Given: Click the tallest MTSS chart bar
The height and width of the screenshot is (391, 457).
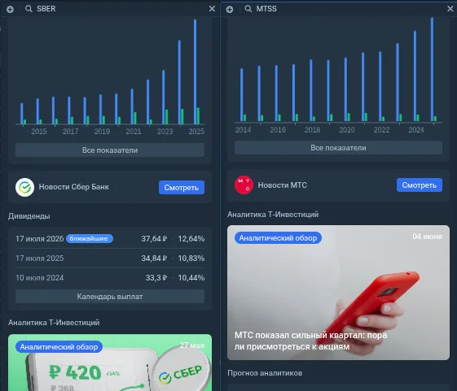Looking at the screenshot, I should tap(432, 70).
